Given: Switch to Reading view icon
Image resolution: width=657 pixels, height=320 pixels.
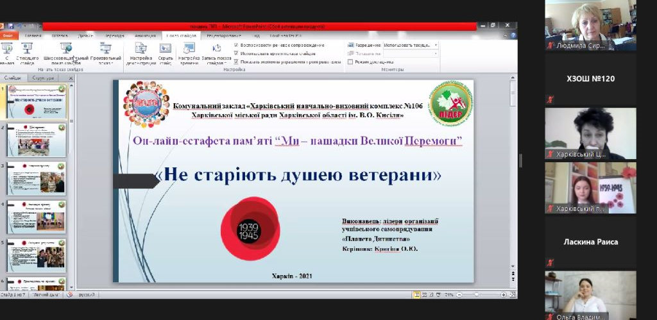Looking at the screenshot, I should tap(432, 295).
